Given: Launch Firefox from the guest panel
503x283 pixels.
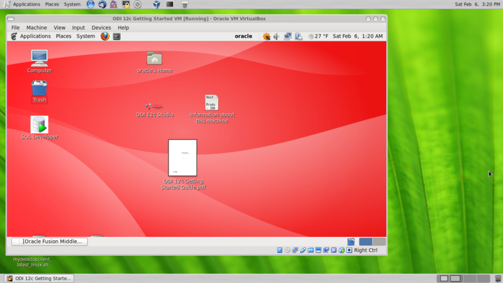Looking at the screenshot, I should [104, 36].
